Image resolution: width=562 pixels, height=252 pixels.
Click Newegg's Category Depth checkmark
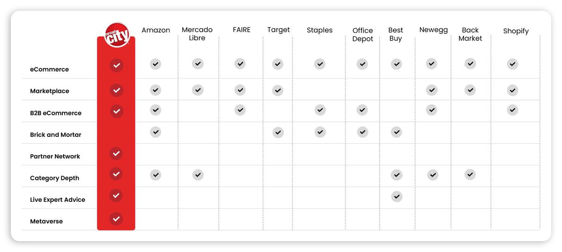click(x=433, y=175)
